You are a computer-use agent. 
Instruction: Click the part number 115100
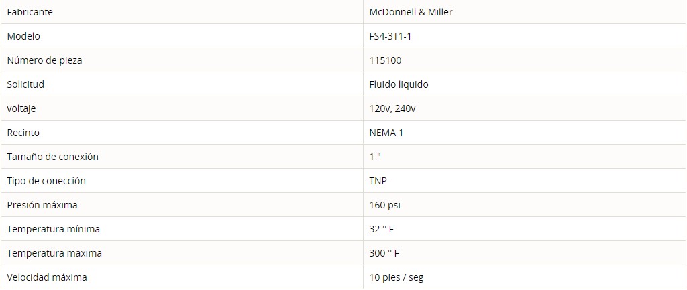[385, 60]
